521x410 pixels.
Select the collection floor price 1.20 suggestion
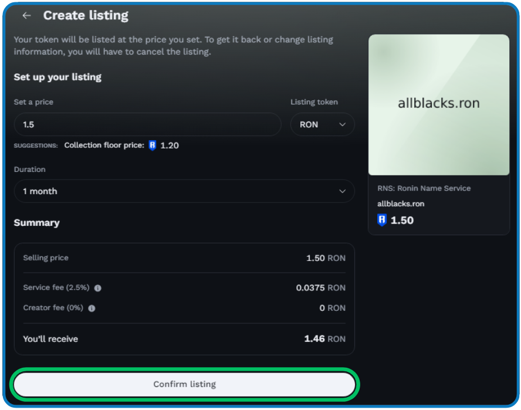[x=121, y=145]
